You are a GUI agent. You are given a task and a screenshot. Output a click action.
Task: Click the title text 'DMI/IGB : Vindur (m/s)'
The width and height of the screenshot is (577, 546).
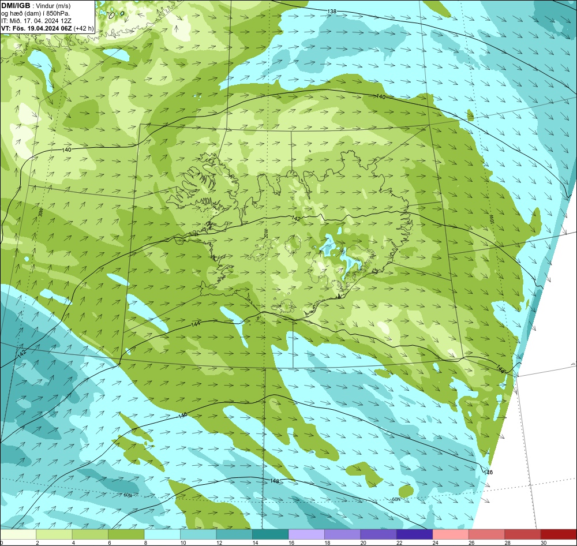tap(36, 6)
